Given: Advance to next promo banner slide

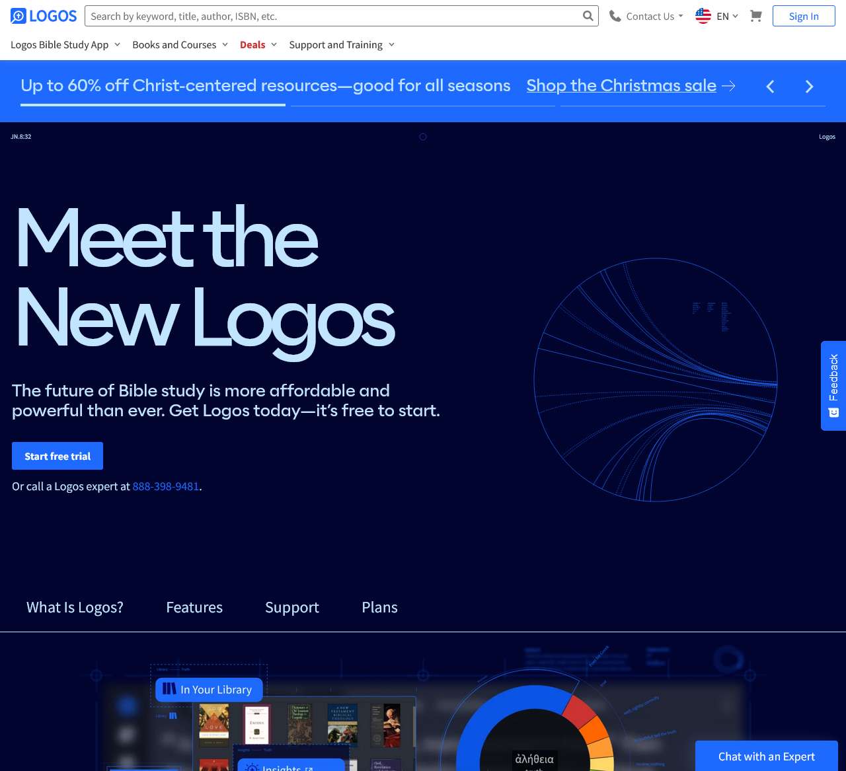Looking at the screenshot, I should coord(809,87).
